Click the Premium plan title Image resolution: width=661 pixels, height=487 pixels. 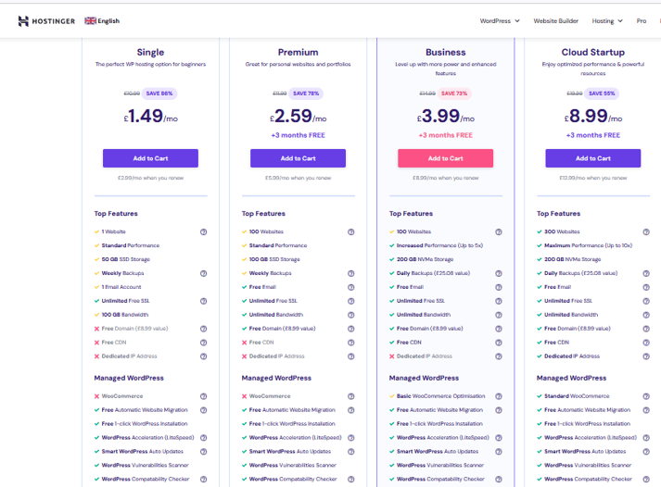pos(298,52)
